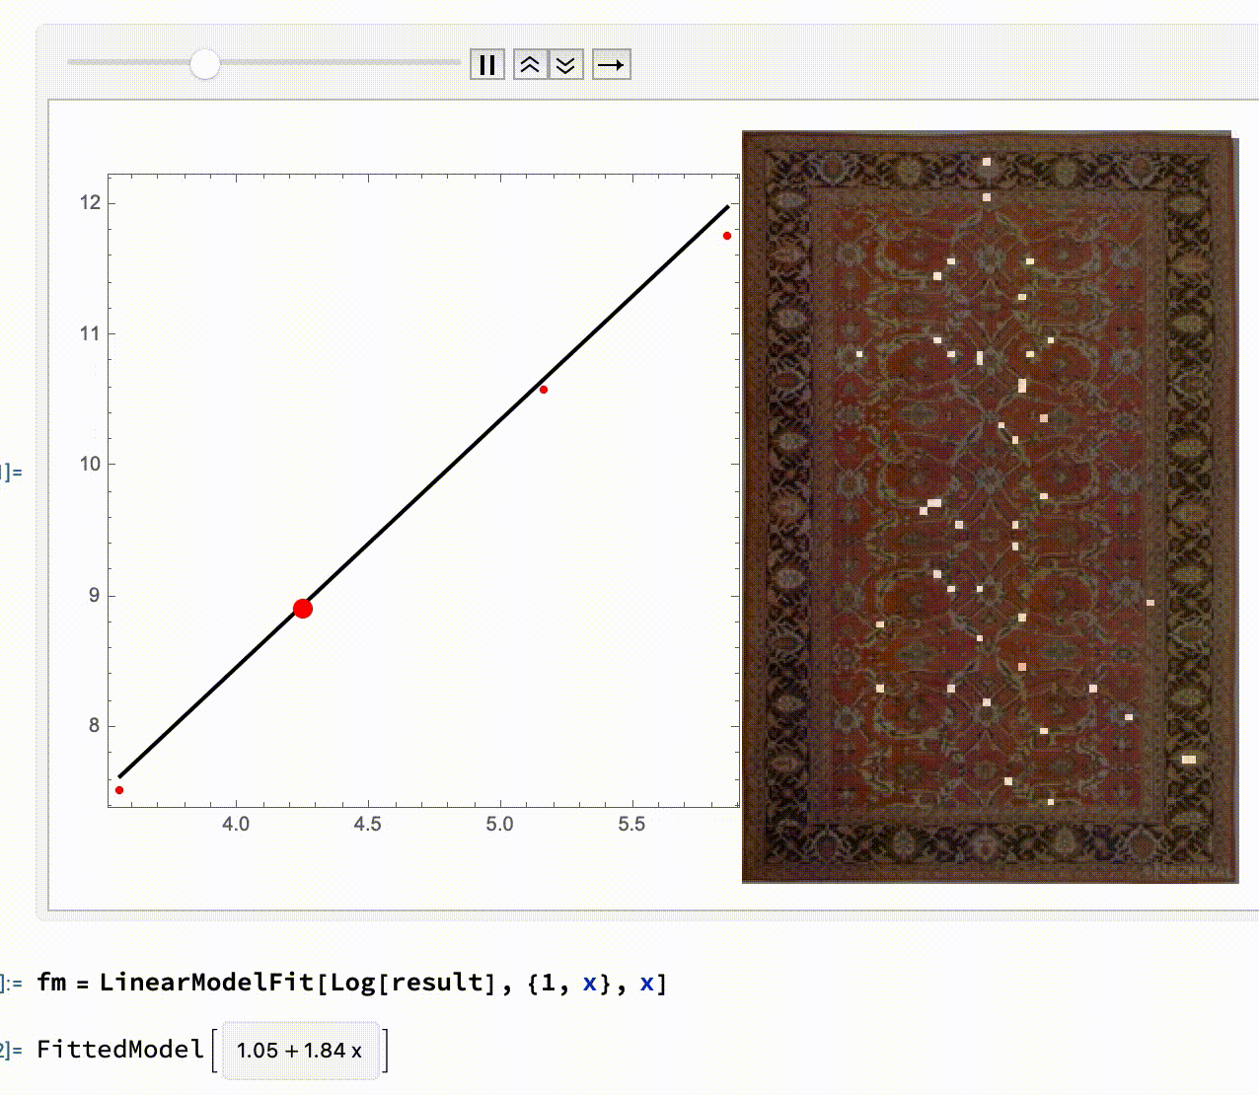This screenshot has width=1259, height=1095.
Task: Click the animation slider thumb
Action: click(x=205, y=64)
